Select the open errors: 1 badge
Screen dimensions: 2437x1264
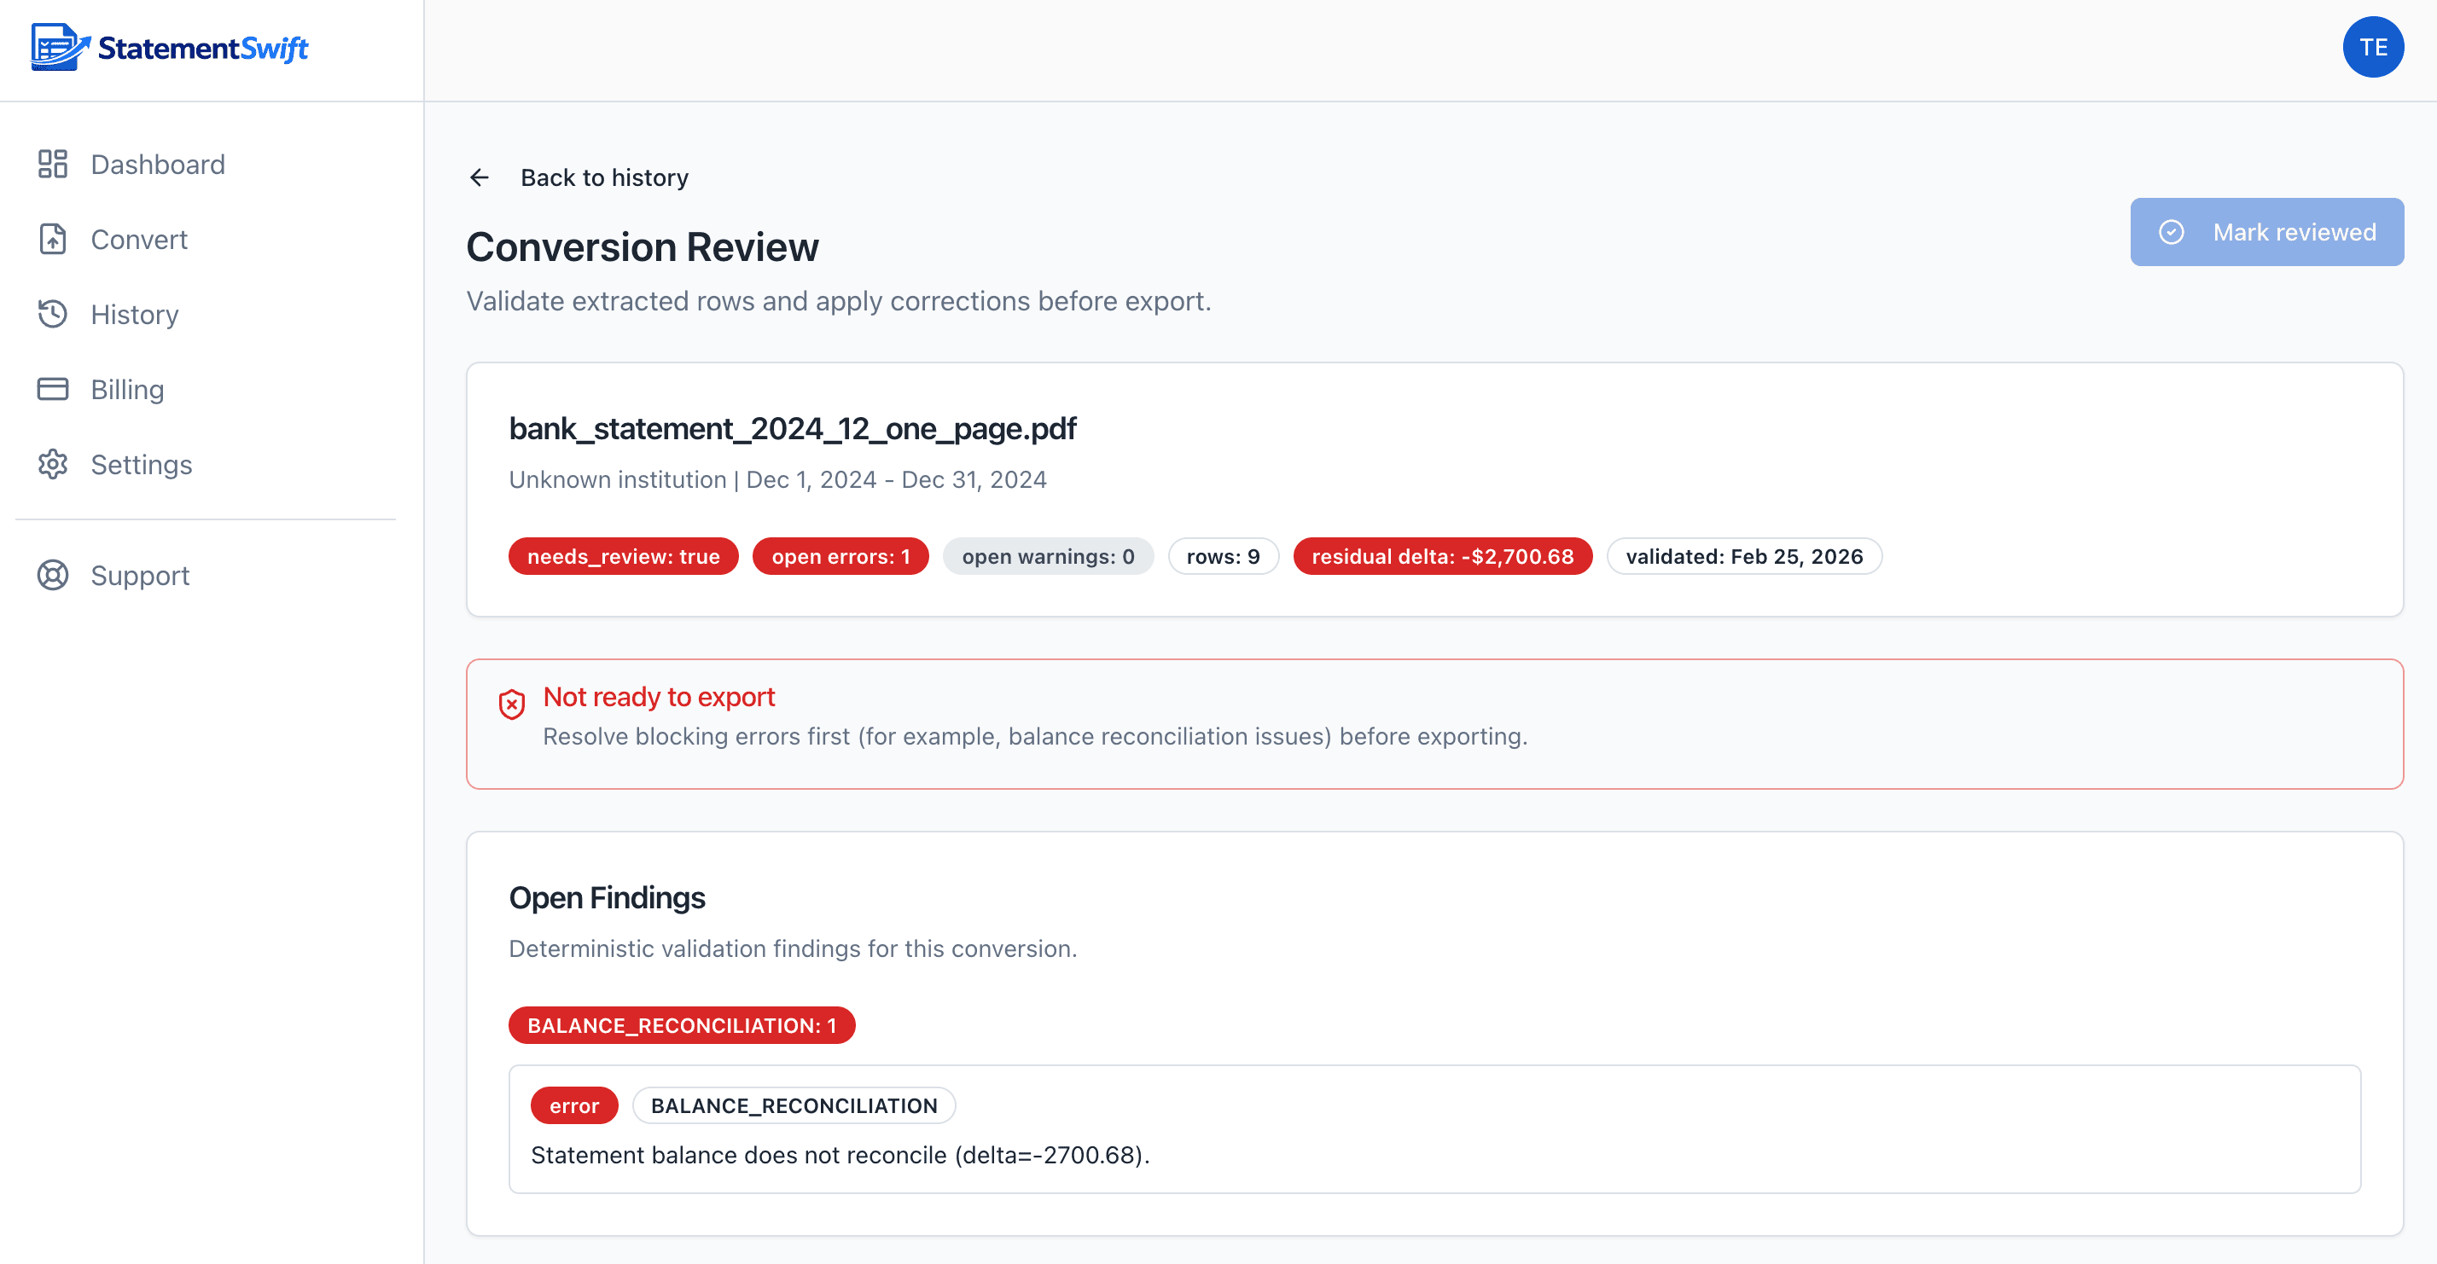click(x=840, y=556)
